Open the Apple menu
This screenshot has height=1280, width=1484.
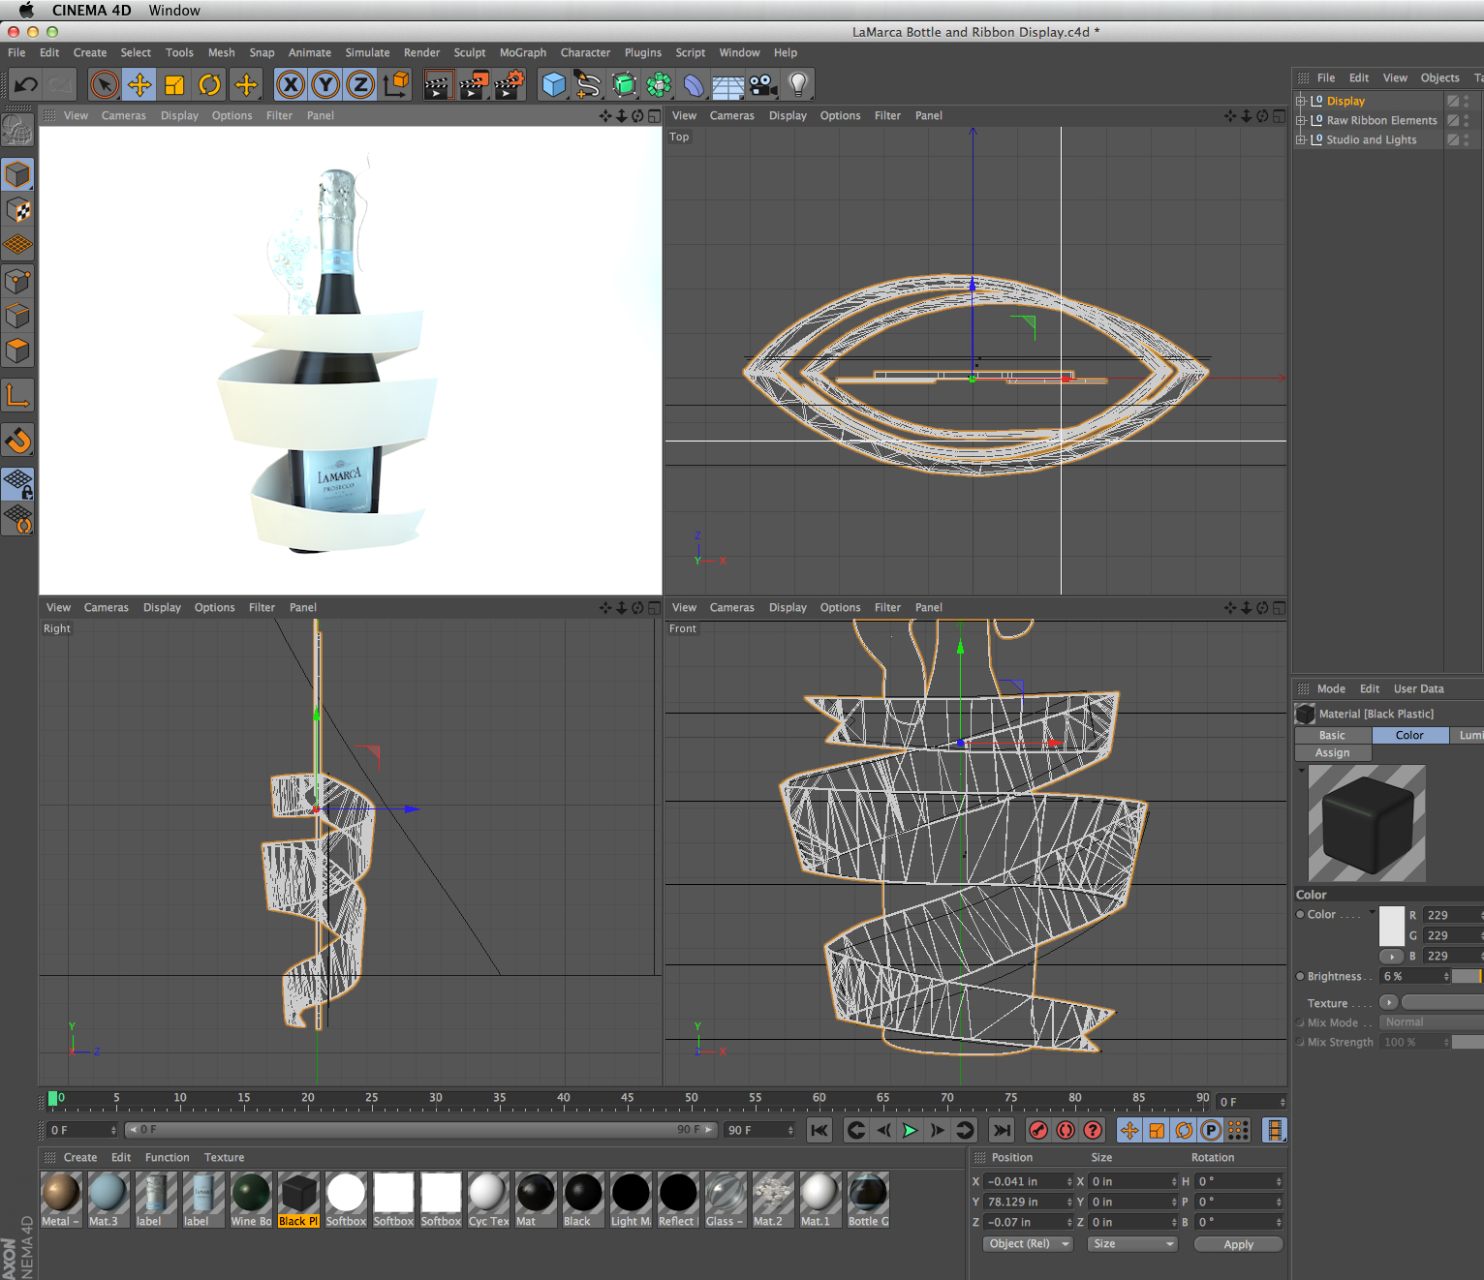pos(26,11)
